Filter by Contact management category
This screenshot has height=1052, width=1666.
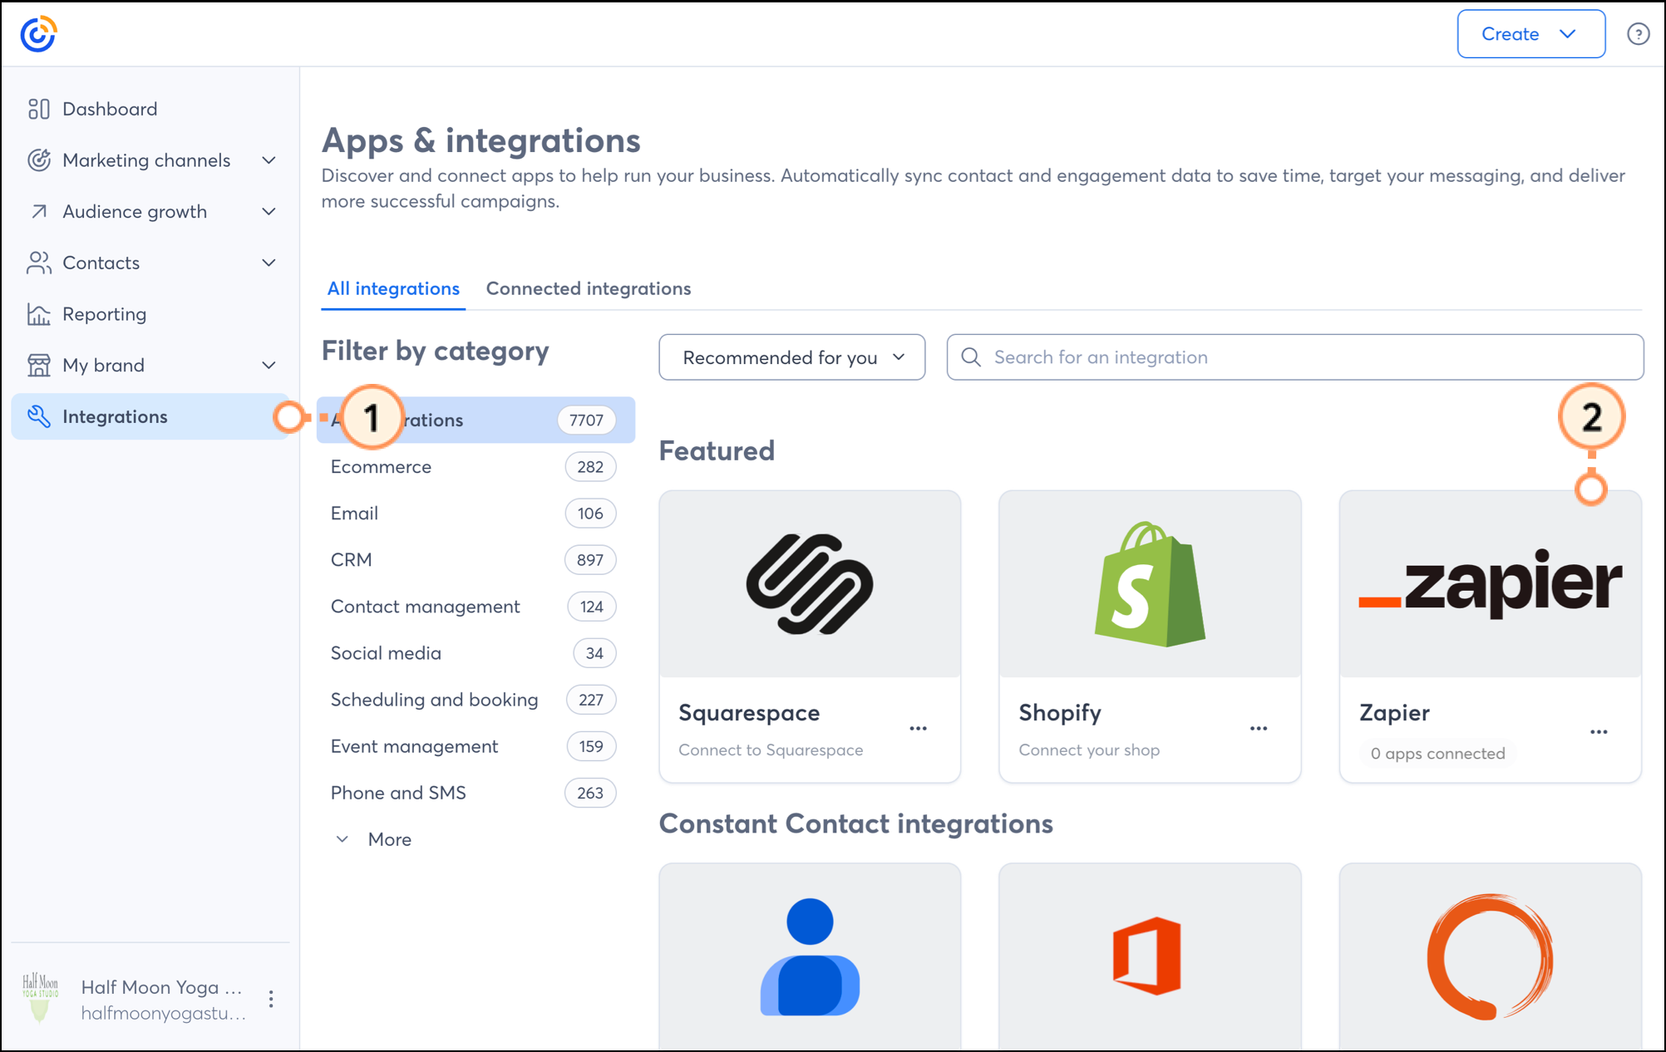coord(476,607)
